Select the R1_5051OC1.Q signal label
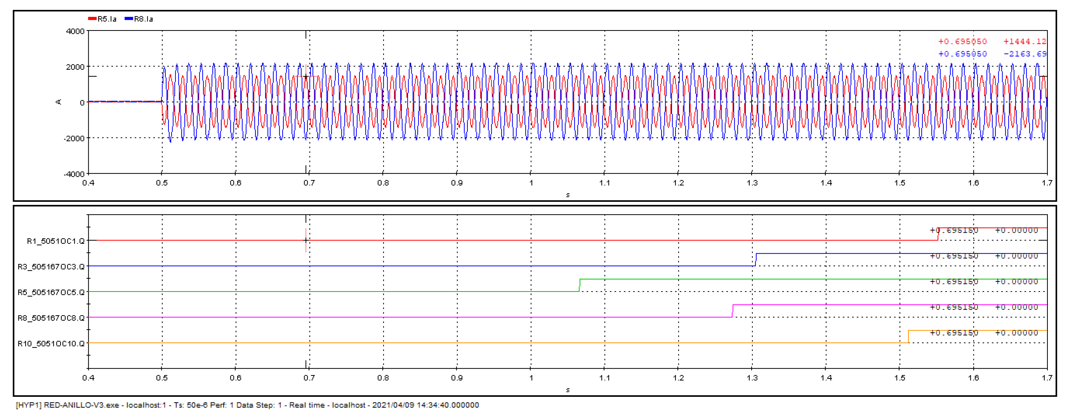This screenshot has width=1070, height=419. point(56,241)
